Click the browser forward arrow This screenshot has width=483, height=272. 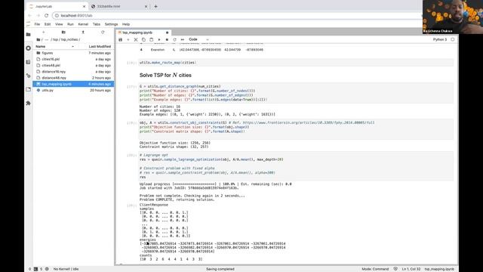[38, 15]
